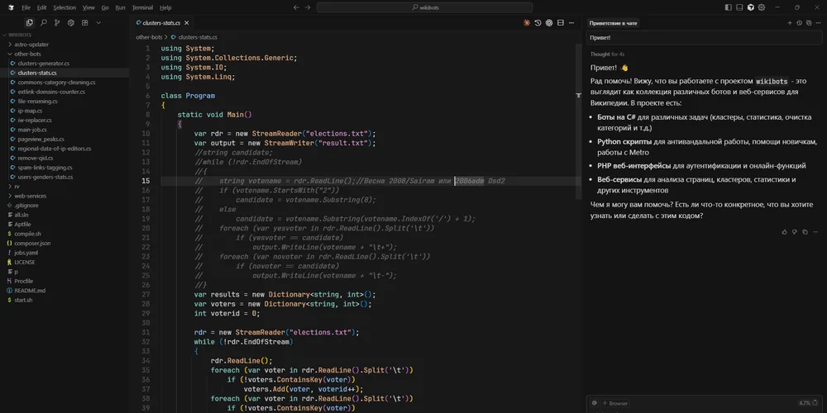The image size is (827, 413).
Task: Split the editor layout icon in tab bar
Action: (560, 23)
